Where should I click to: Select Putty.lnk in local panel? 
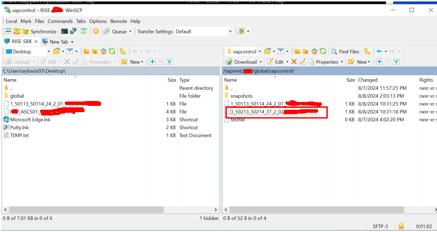tap(19, 128)
